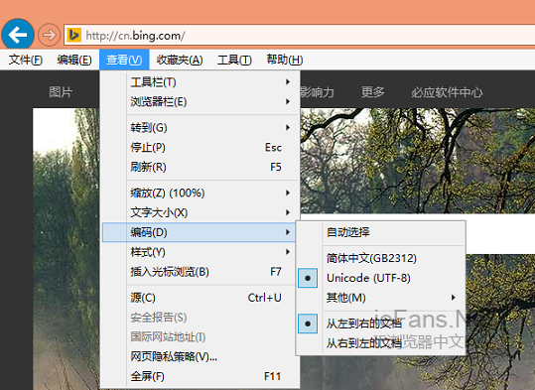
Task: Select 从右到左的文档 direction
Action: (381, 343)
